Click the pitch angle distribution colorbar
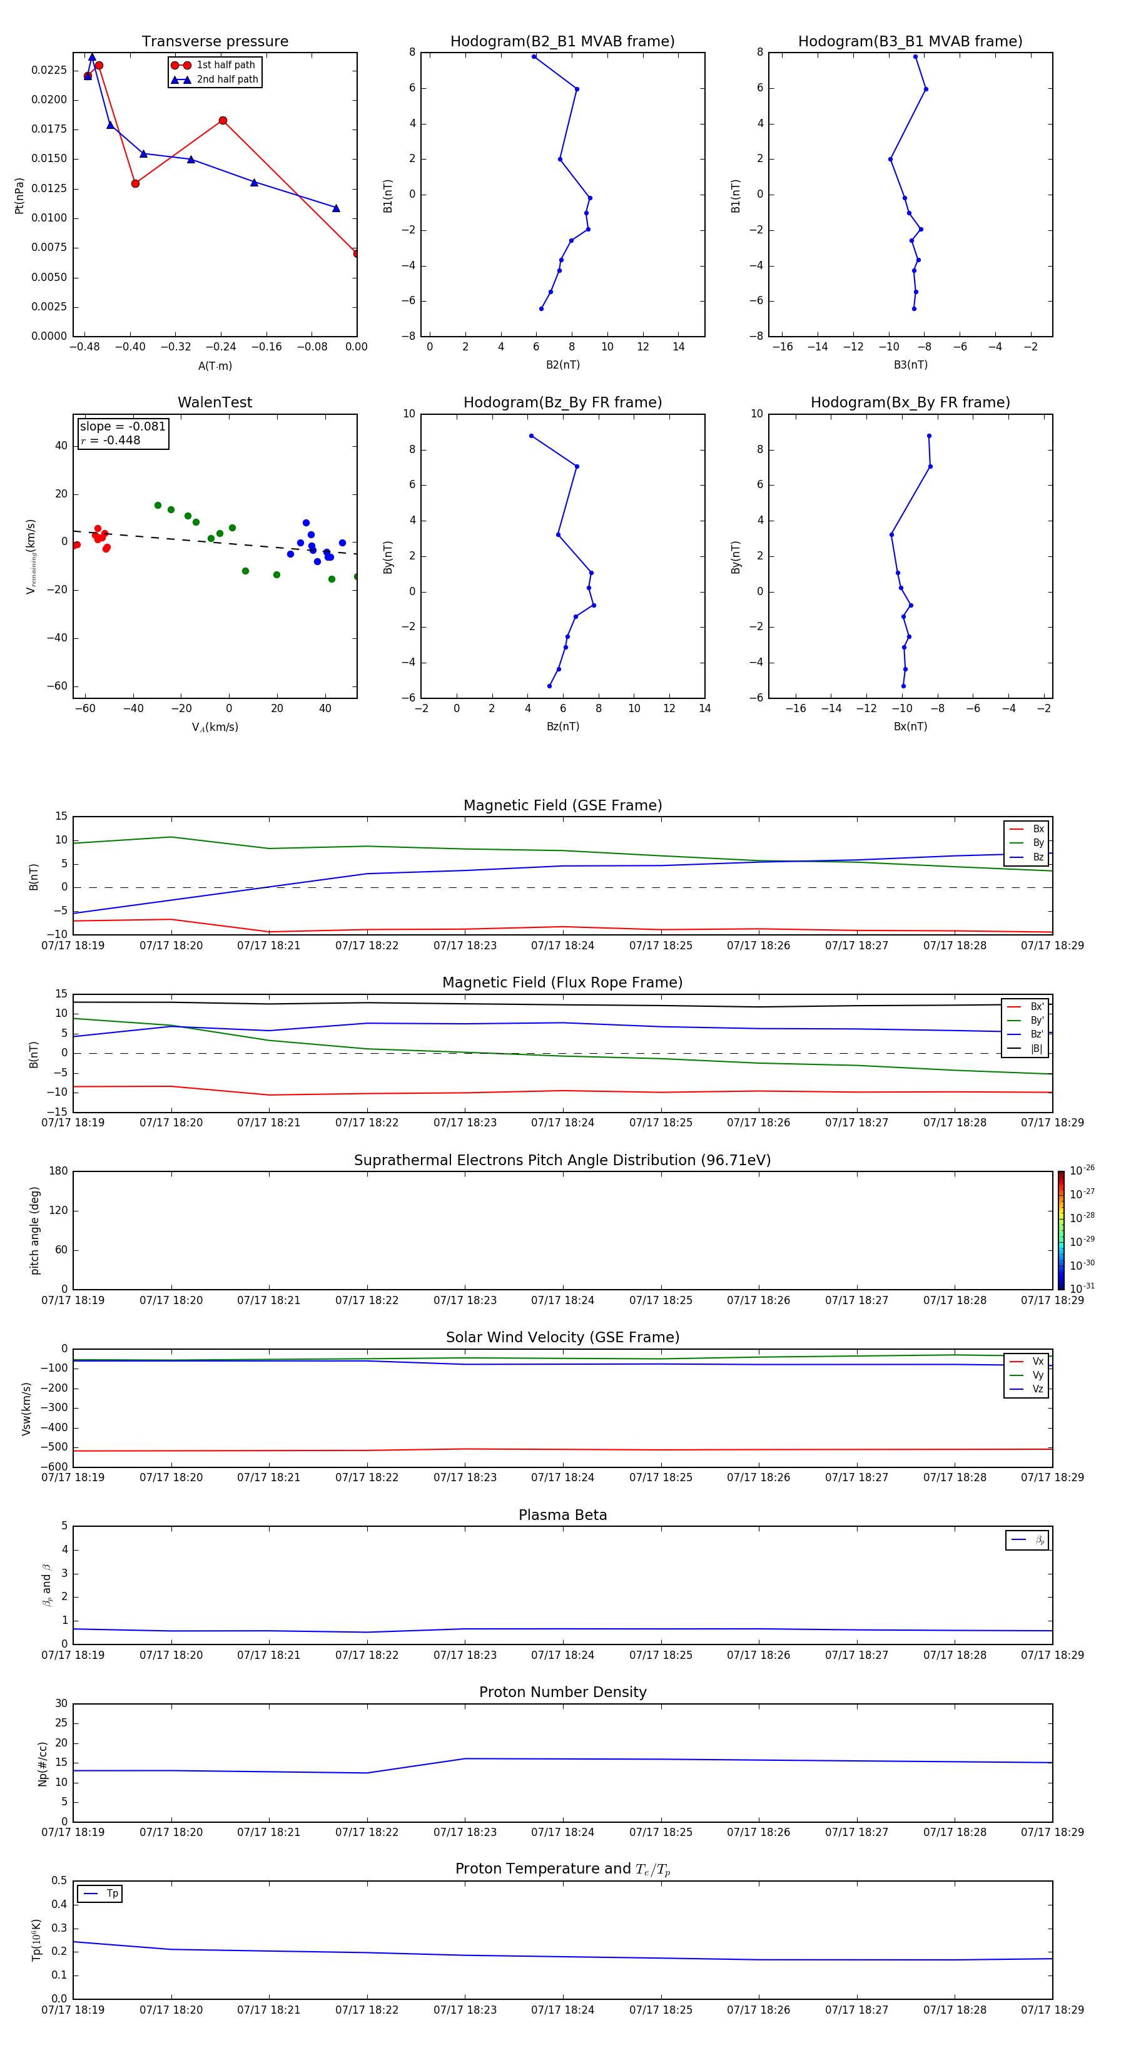1126x2065 pixels. tap(1060, 1230)
